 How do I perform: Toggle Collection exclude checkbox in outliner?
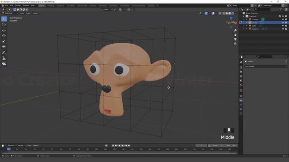(x=280, y=16)
